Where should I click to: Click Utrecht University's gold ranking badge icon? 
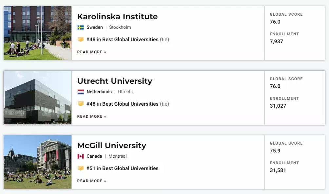point(81,104)
